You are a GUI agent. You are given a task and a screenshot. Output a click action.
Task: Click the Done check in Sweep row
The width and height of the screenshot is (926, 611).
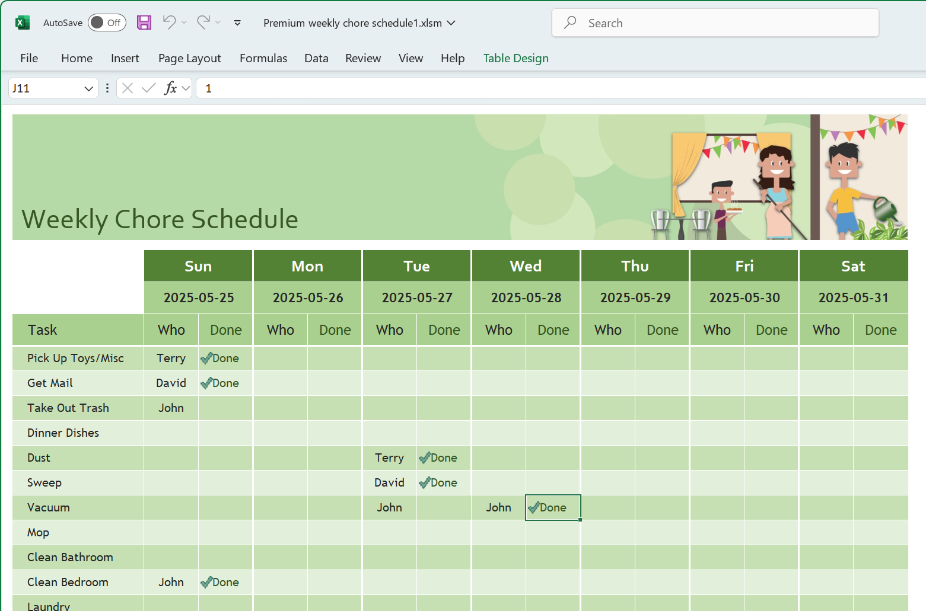click(x=444, y=482)
